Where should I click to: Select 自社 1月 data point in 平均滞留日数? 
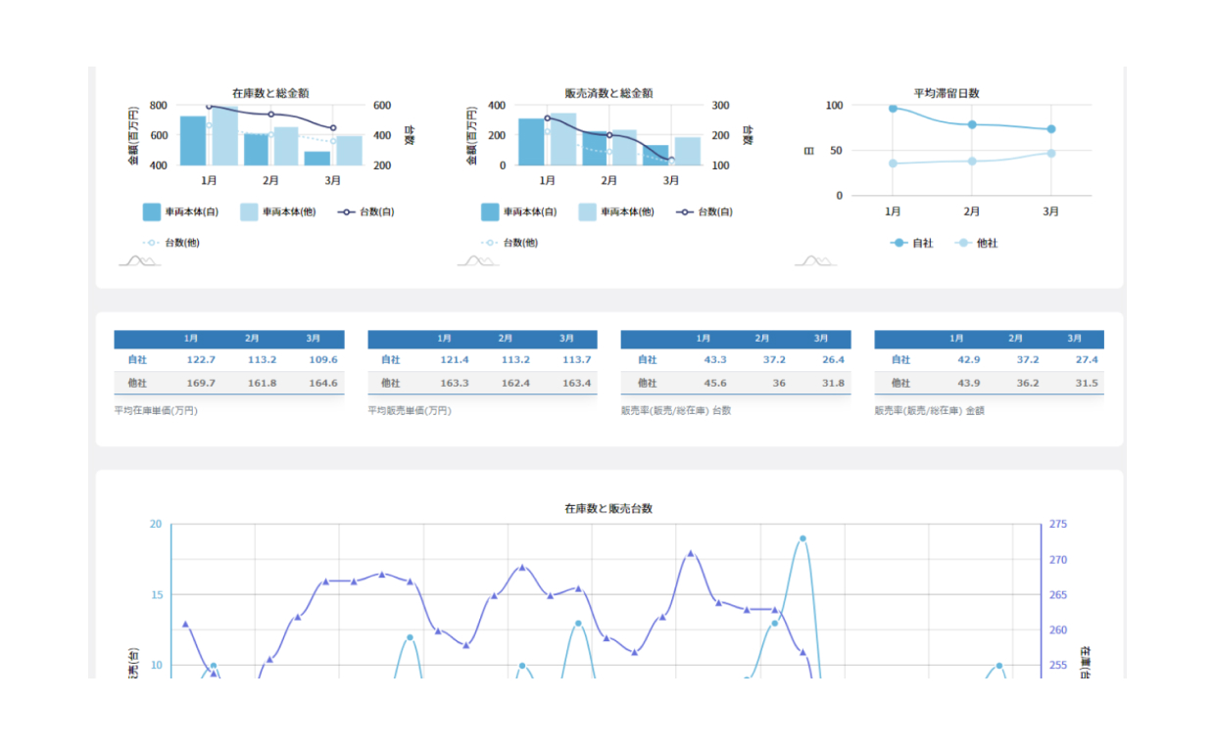[x=893, y=109]
